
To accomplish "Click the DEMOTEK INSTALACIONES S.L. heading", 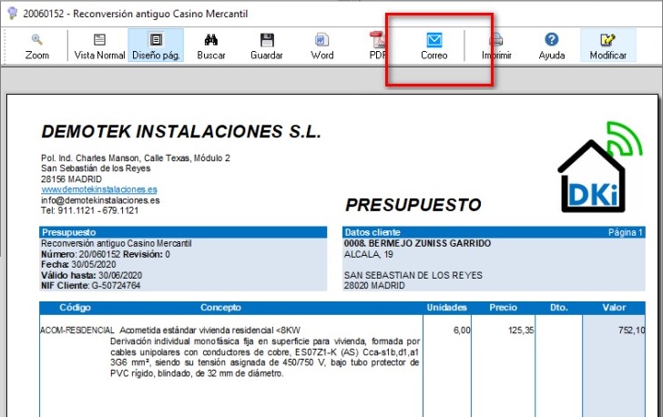I will click(x=181, y=131).
